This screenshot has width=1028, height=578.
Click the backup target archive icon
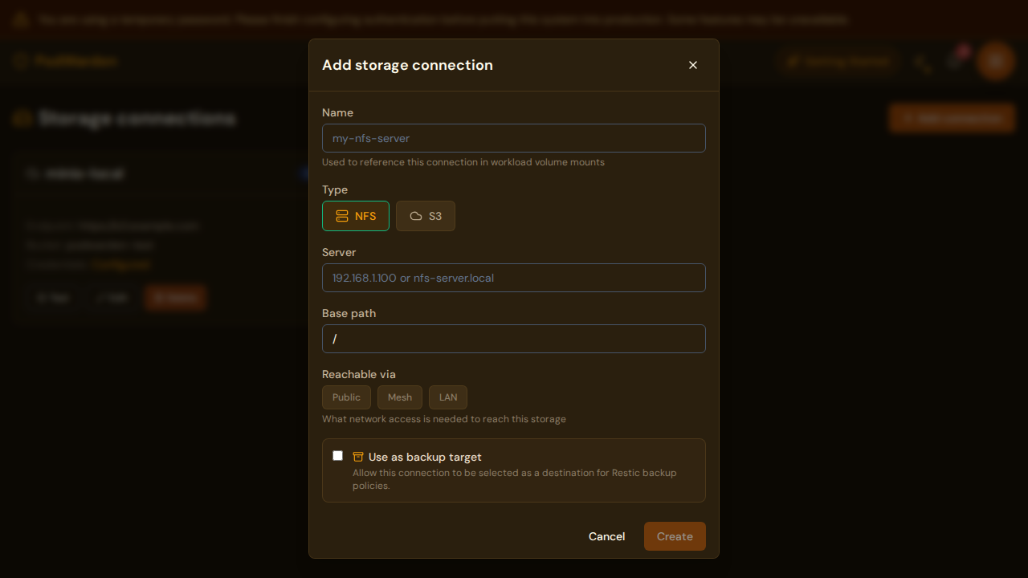(x=358, y=456)
